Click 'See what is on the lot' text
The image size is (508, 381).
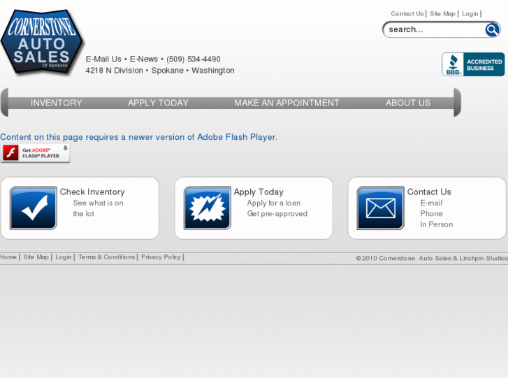[x=98, y=208]
